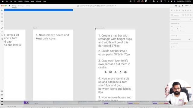The image size is (193, 108).
Task: Open the Apple menu
Action: click(x=3, y=1)
